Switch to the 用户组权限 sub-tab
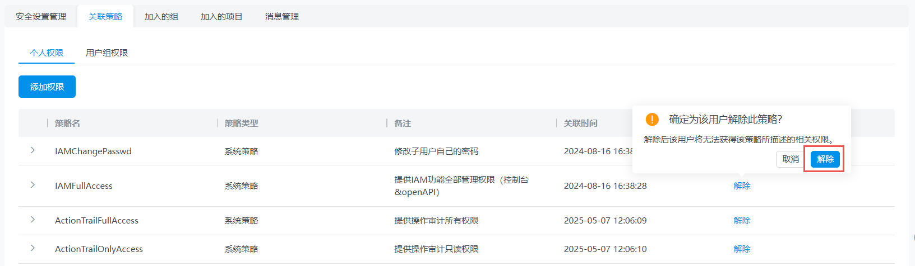This screenshot has height=266, width=915. pyautogui.click(x=107, y=53)
